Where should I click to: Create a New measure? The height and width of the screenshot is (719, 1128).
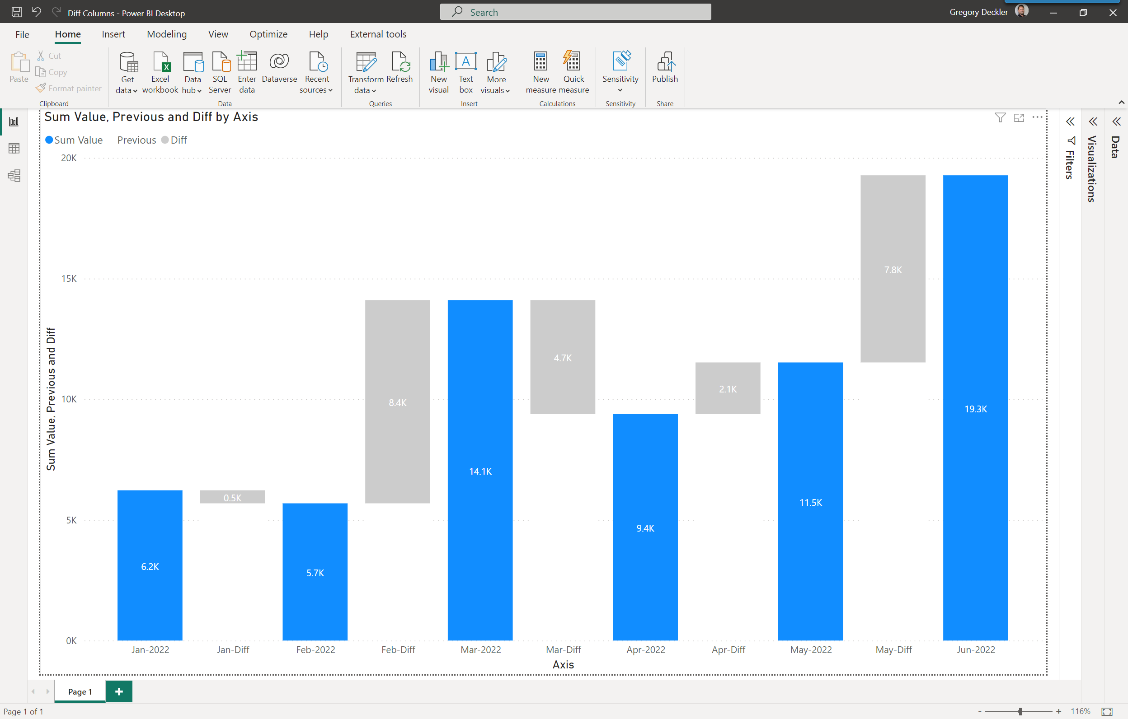(x=540, y=73)
